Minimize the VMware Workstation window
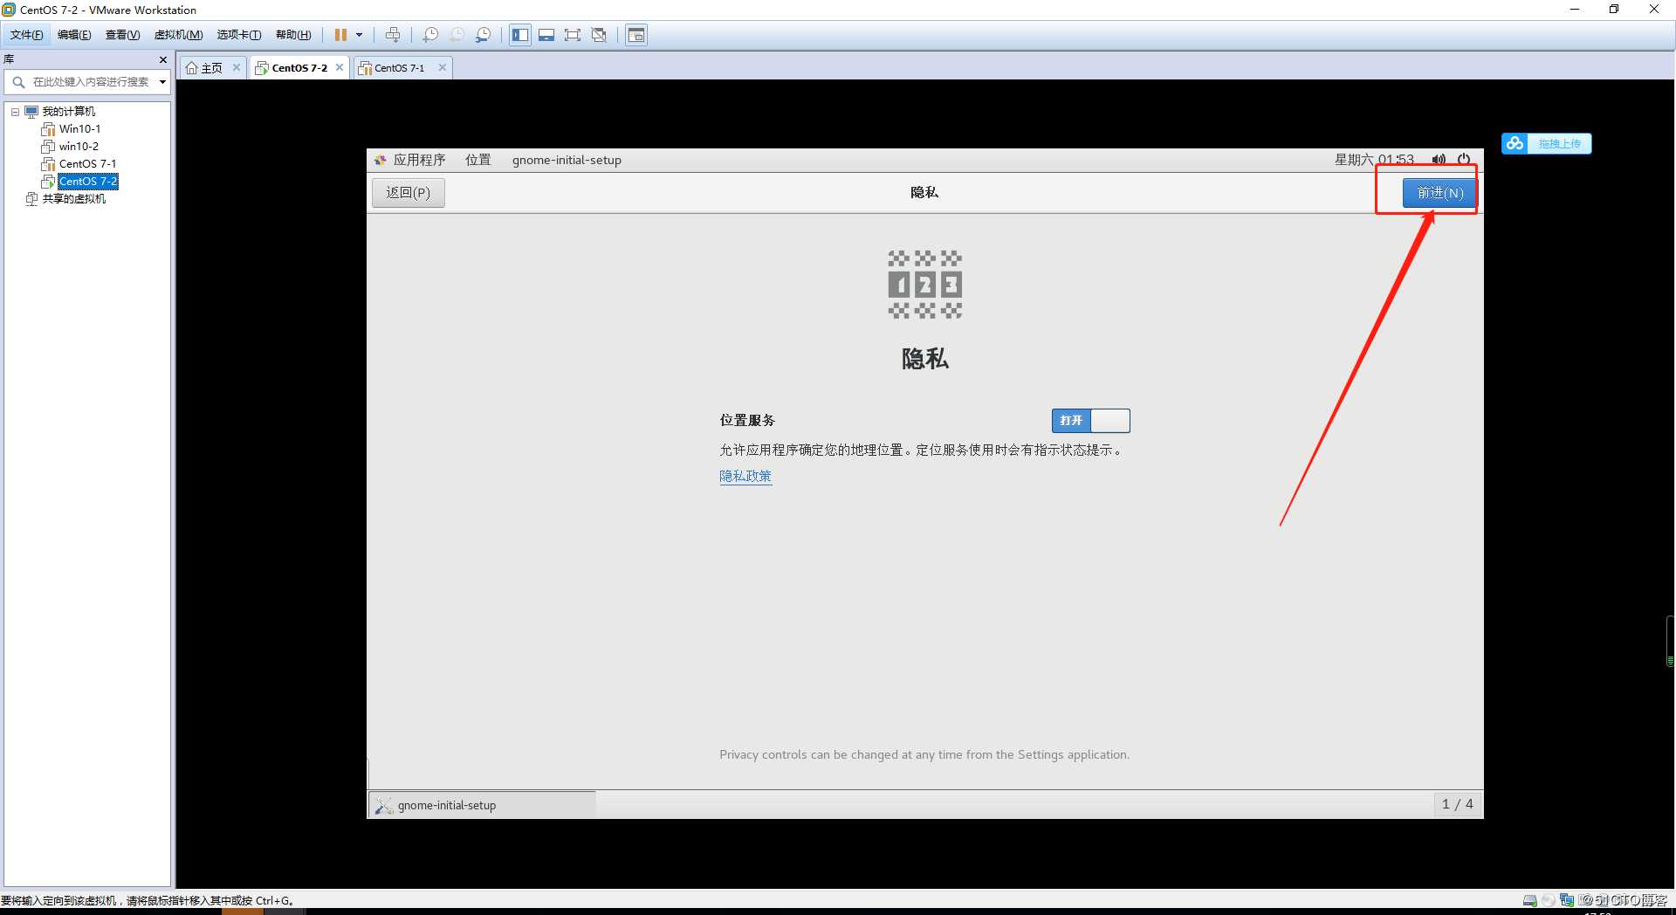The height and width of the screenshot is (915, 1676). pyautogui.click(x=1575, y=10)
